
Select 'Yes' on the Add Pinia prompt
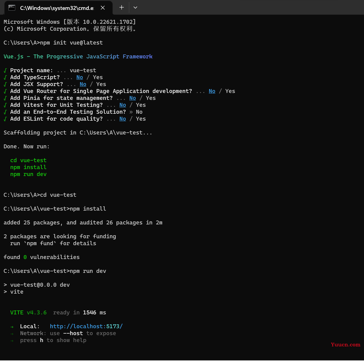pyautogui.click(x=151, y=98)
